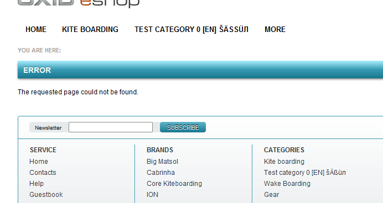Click the BRANDS column heading

point(160,150)
